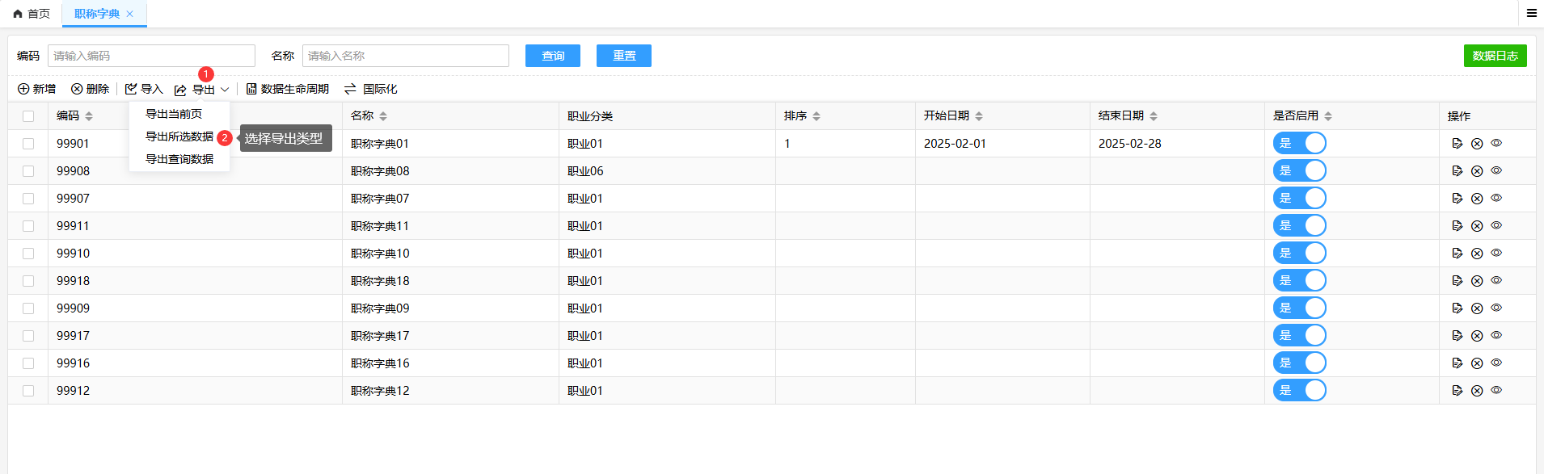
Task: Open 数据生命周期 data lifecycle
Action: point(287,89)
